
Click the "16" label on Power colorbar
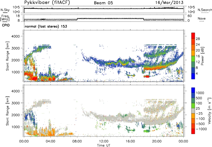coord(198,56)
